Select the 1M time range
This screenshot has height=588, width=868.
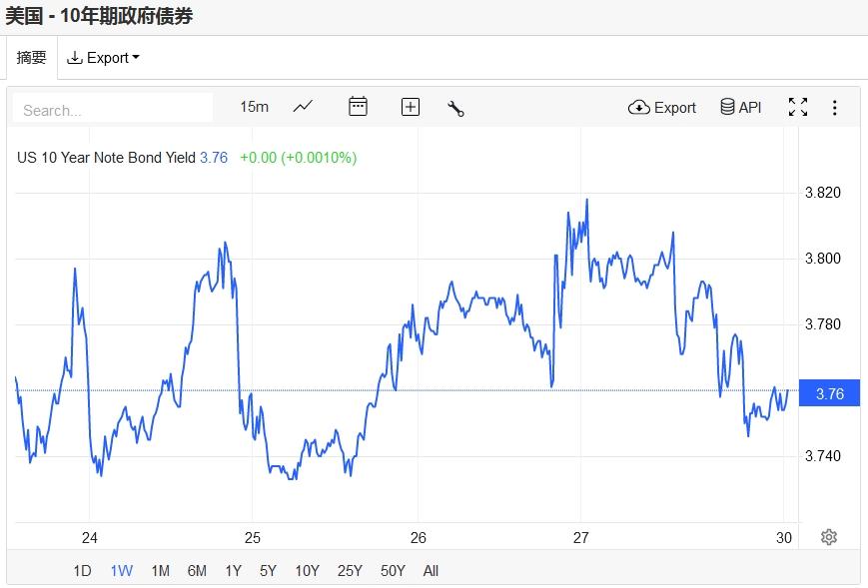click(160, 571)
